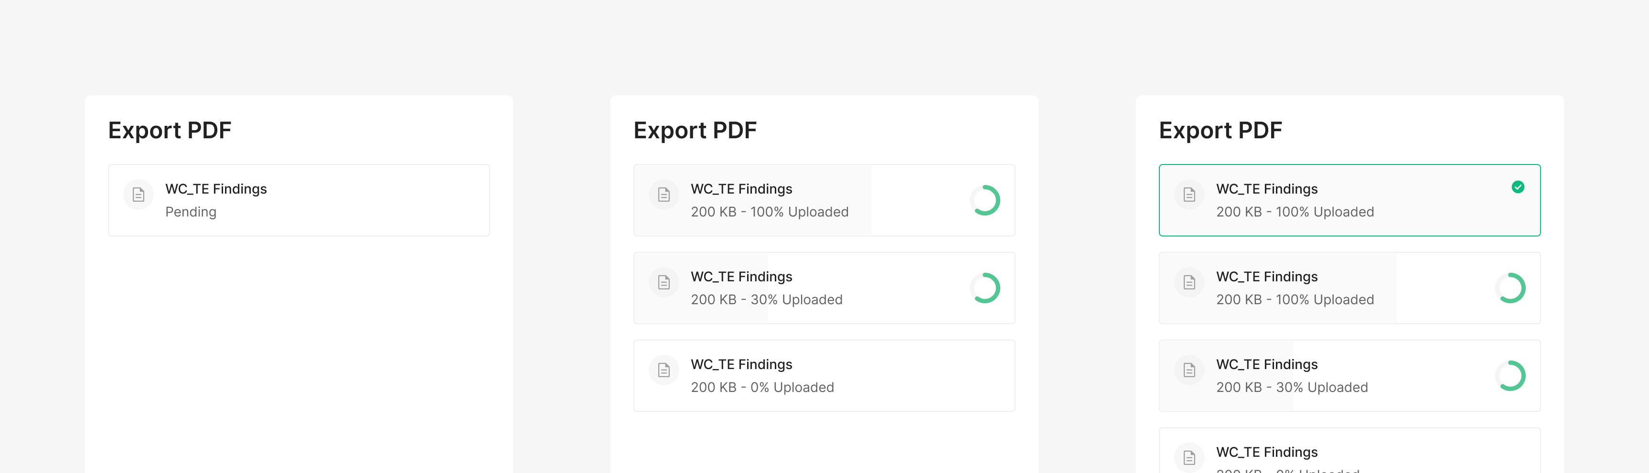The width and height of the screenshot is (1649, 473).
Task: Click the "Export PDF" heading in the right panel
Action: pyautogui.click(x=1220, y=130)
